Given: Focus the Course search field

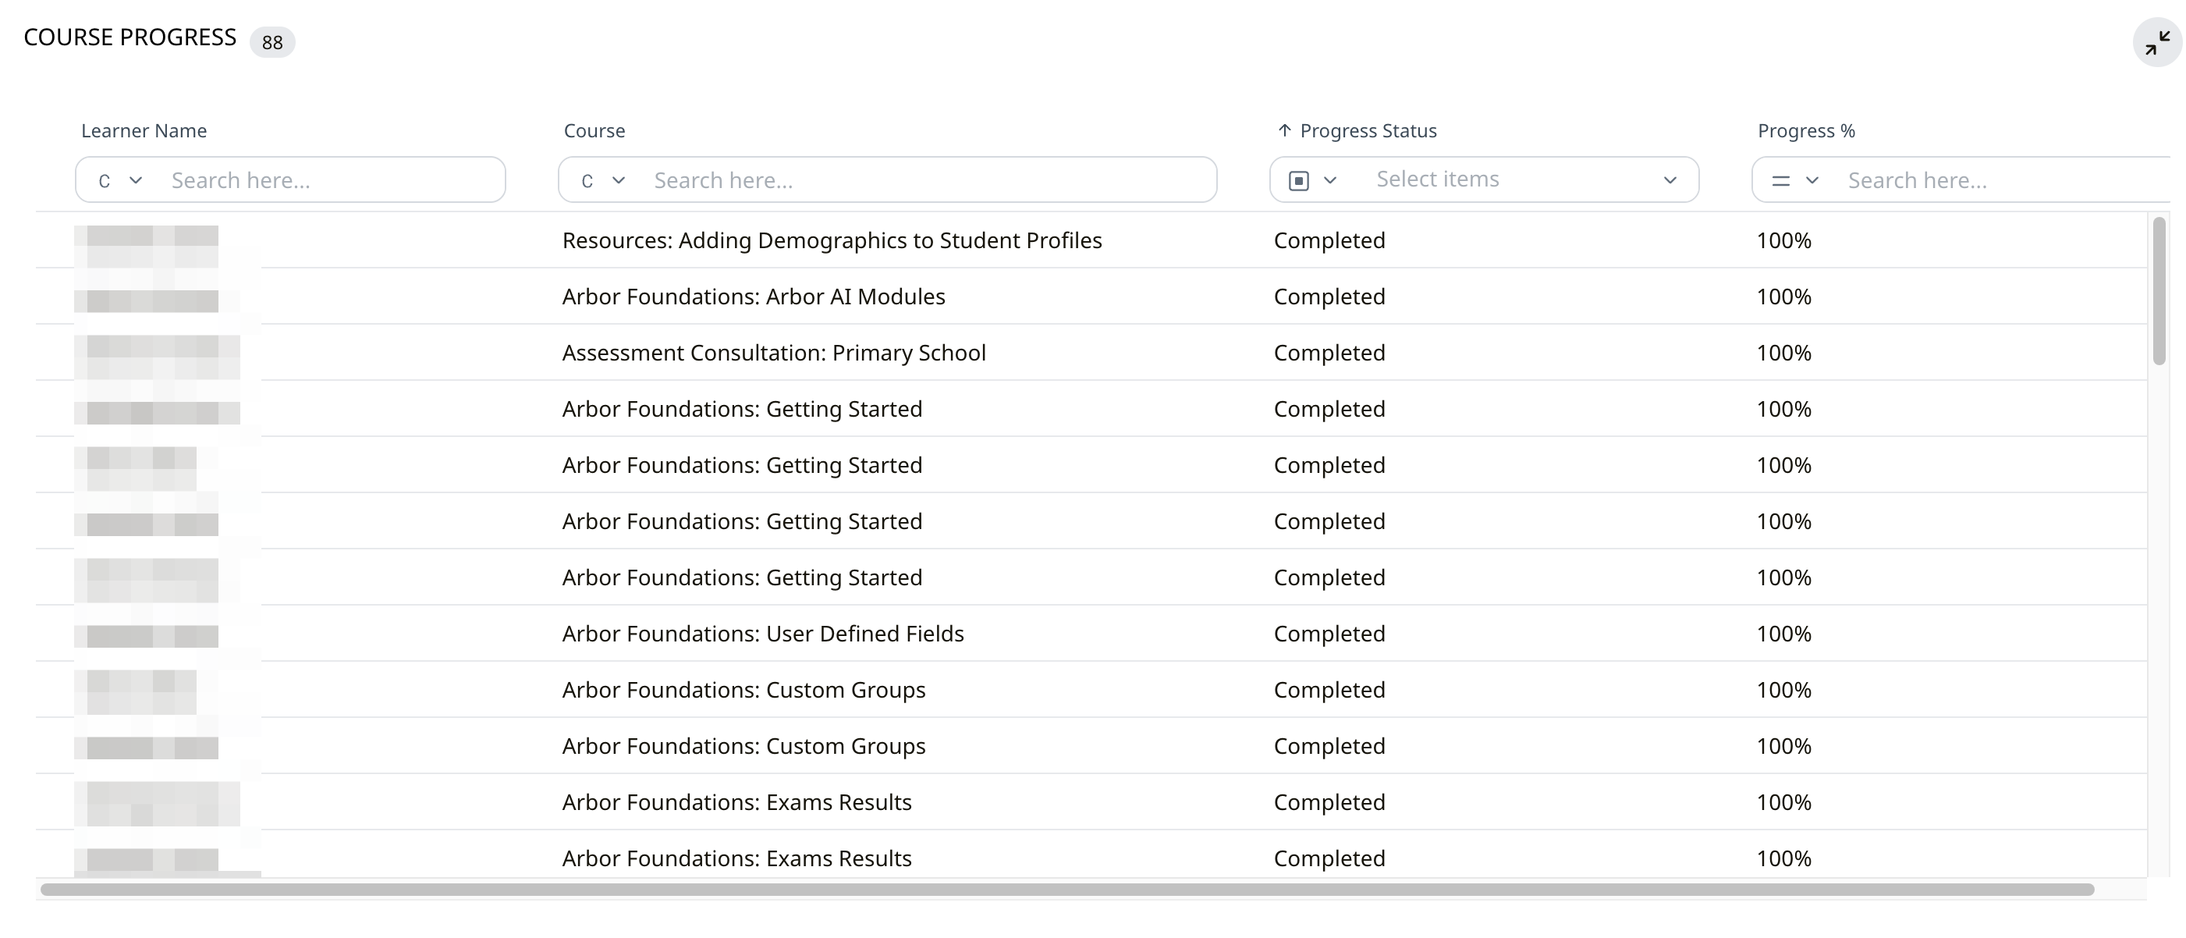Looking at the screenshot, I should tap(925, 180).
